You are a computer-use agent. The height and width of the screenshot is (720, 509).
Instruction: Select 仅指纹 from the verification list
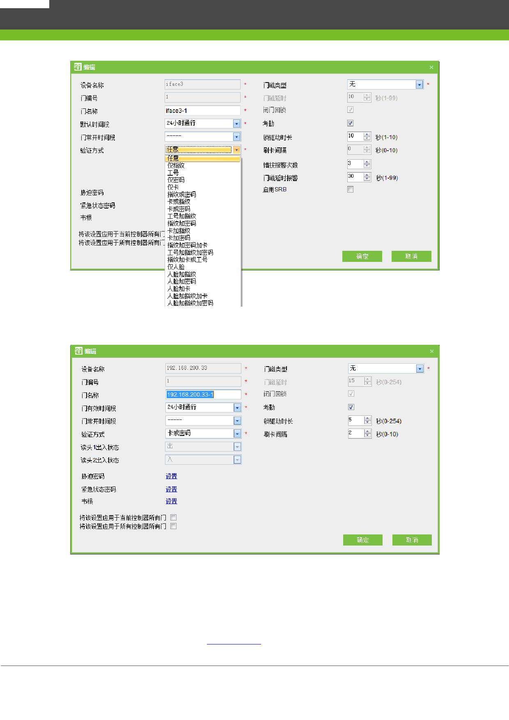176,165
